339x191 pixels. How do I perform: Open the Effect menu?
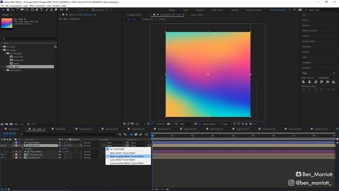click(x=32, y=6)
